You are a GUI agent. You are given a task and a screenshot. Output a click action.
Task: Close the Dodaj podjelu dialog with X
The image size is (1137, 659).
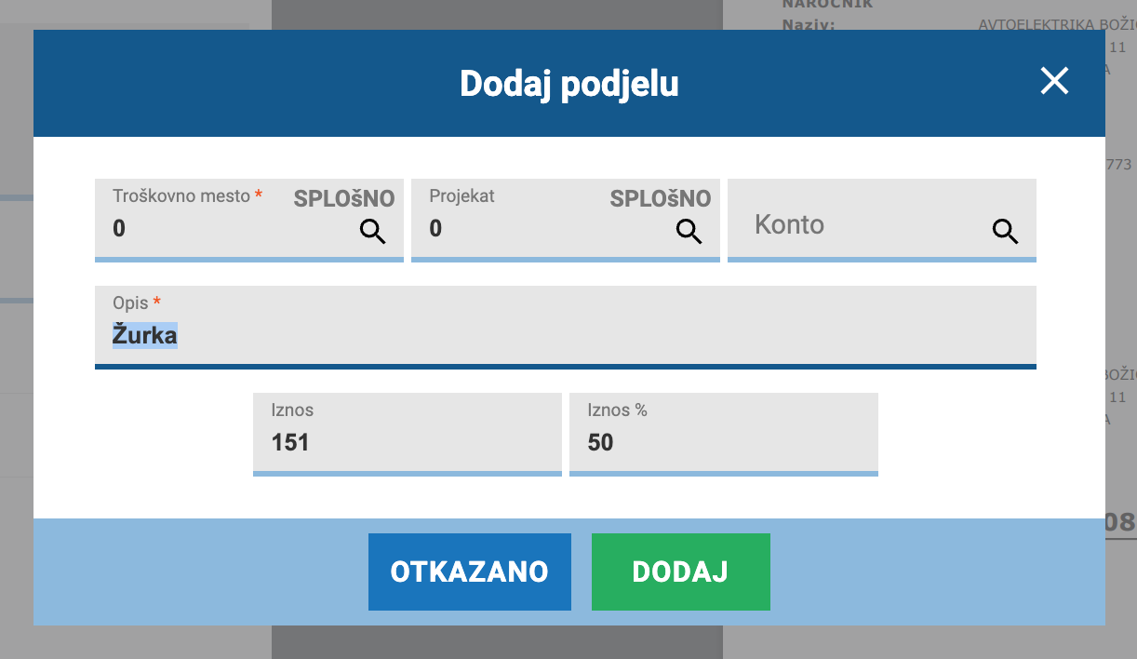(1054, 81)
